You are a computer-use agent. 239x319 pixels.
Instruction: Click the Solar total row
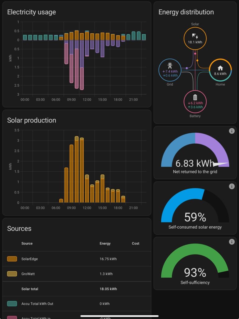click(76, 289)
